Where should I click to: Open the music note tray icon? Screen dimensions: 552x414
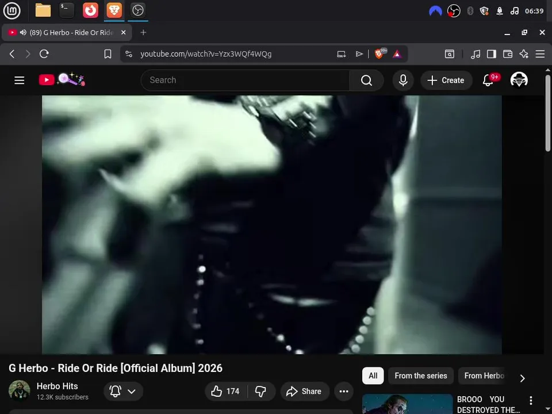(x=514, y=11)
